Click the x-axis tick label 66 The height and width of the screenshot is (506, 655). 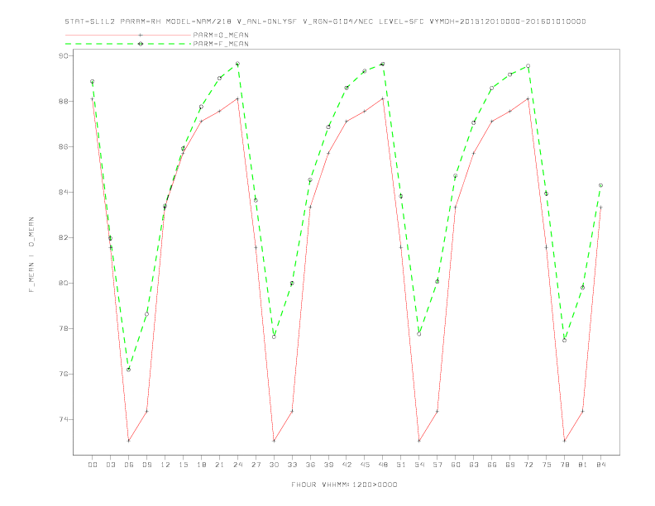click(492, 465)
